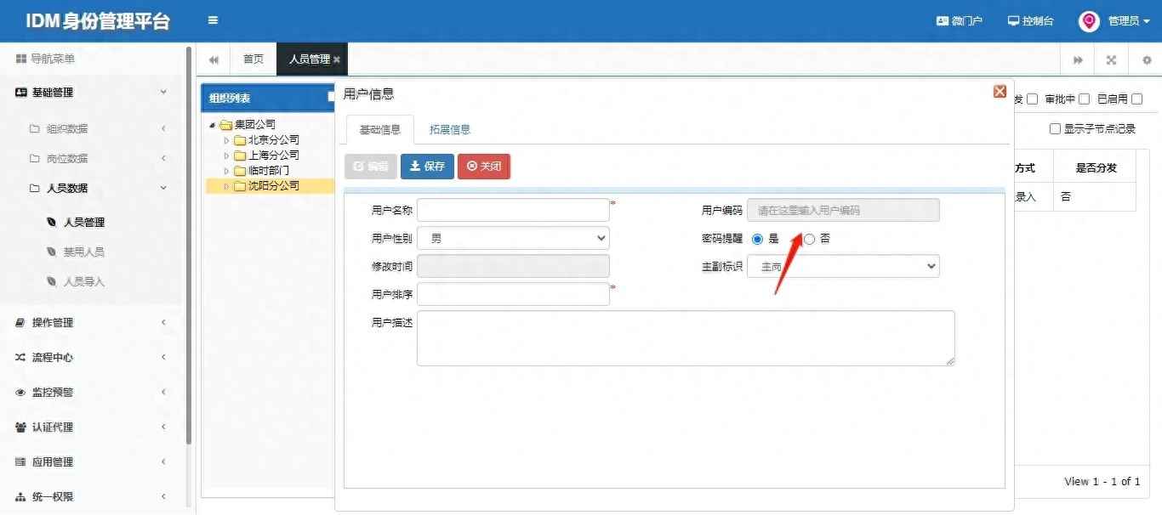Close the 人员管理 tab
1162x515 pixels.
pos(337,59)
